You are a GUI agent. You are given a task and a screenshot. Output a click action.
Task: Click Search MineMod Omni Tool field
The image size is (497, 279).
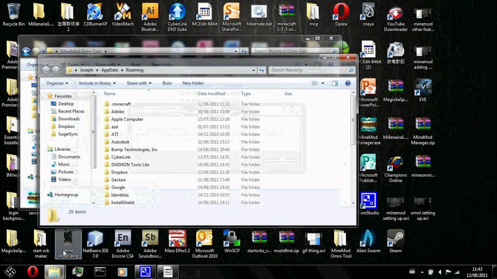[294, 51]
